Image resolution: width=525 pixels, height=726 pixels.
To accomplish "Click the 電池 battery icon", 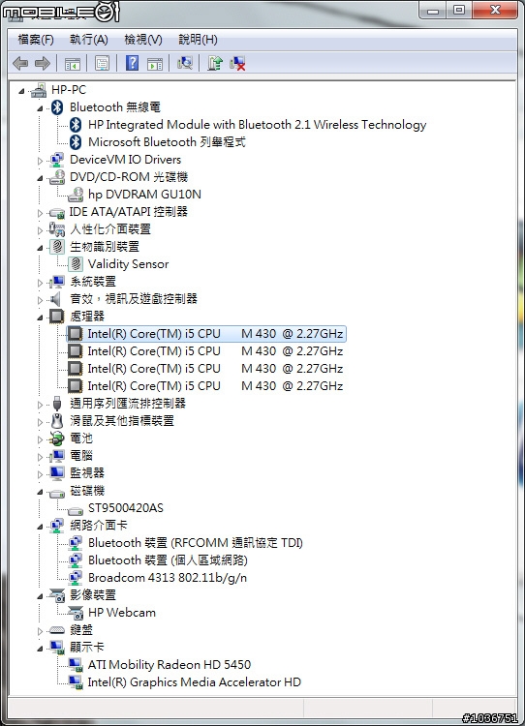I will pos(57,439).
